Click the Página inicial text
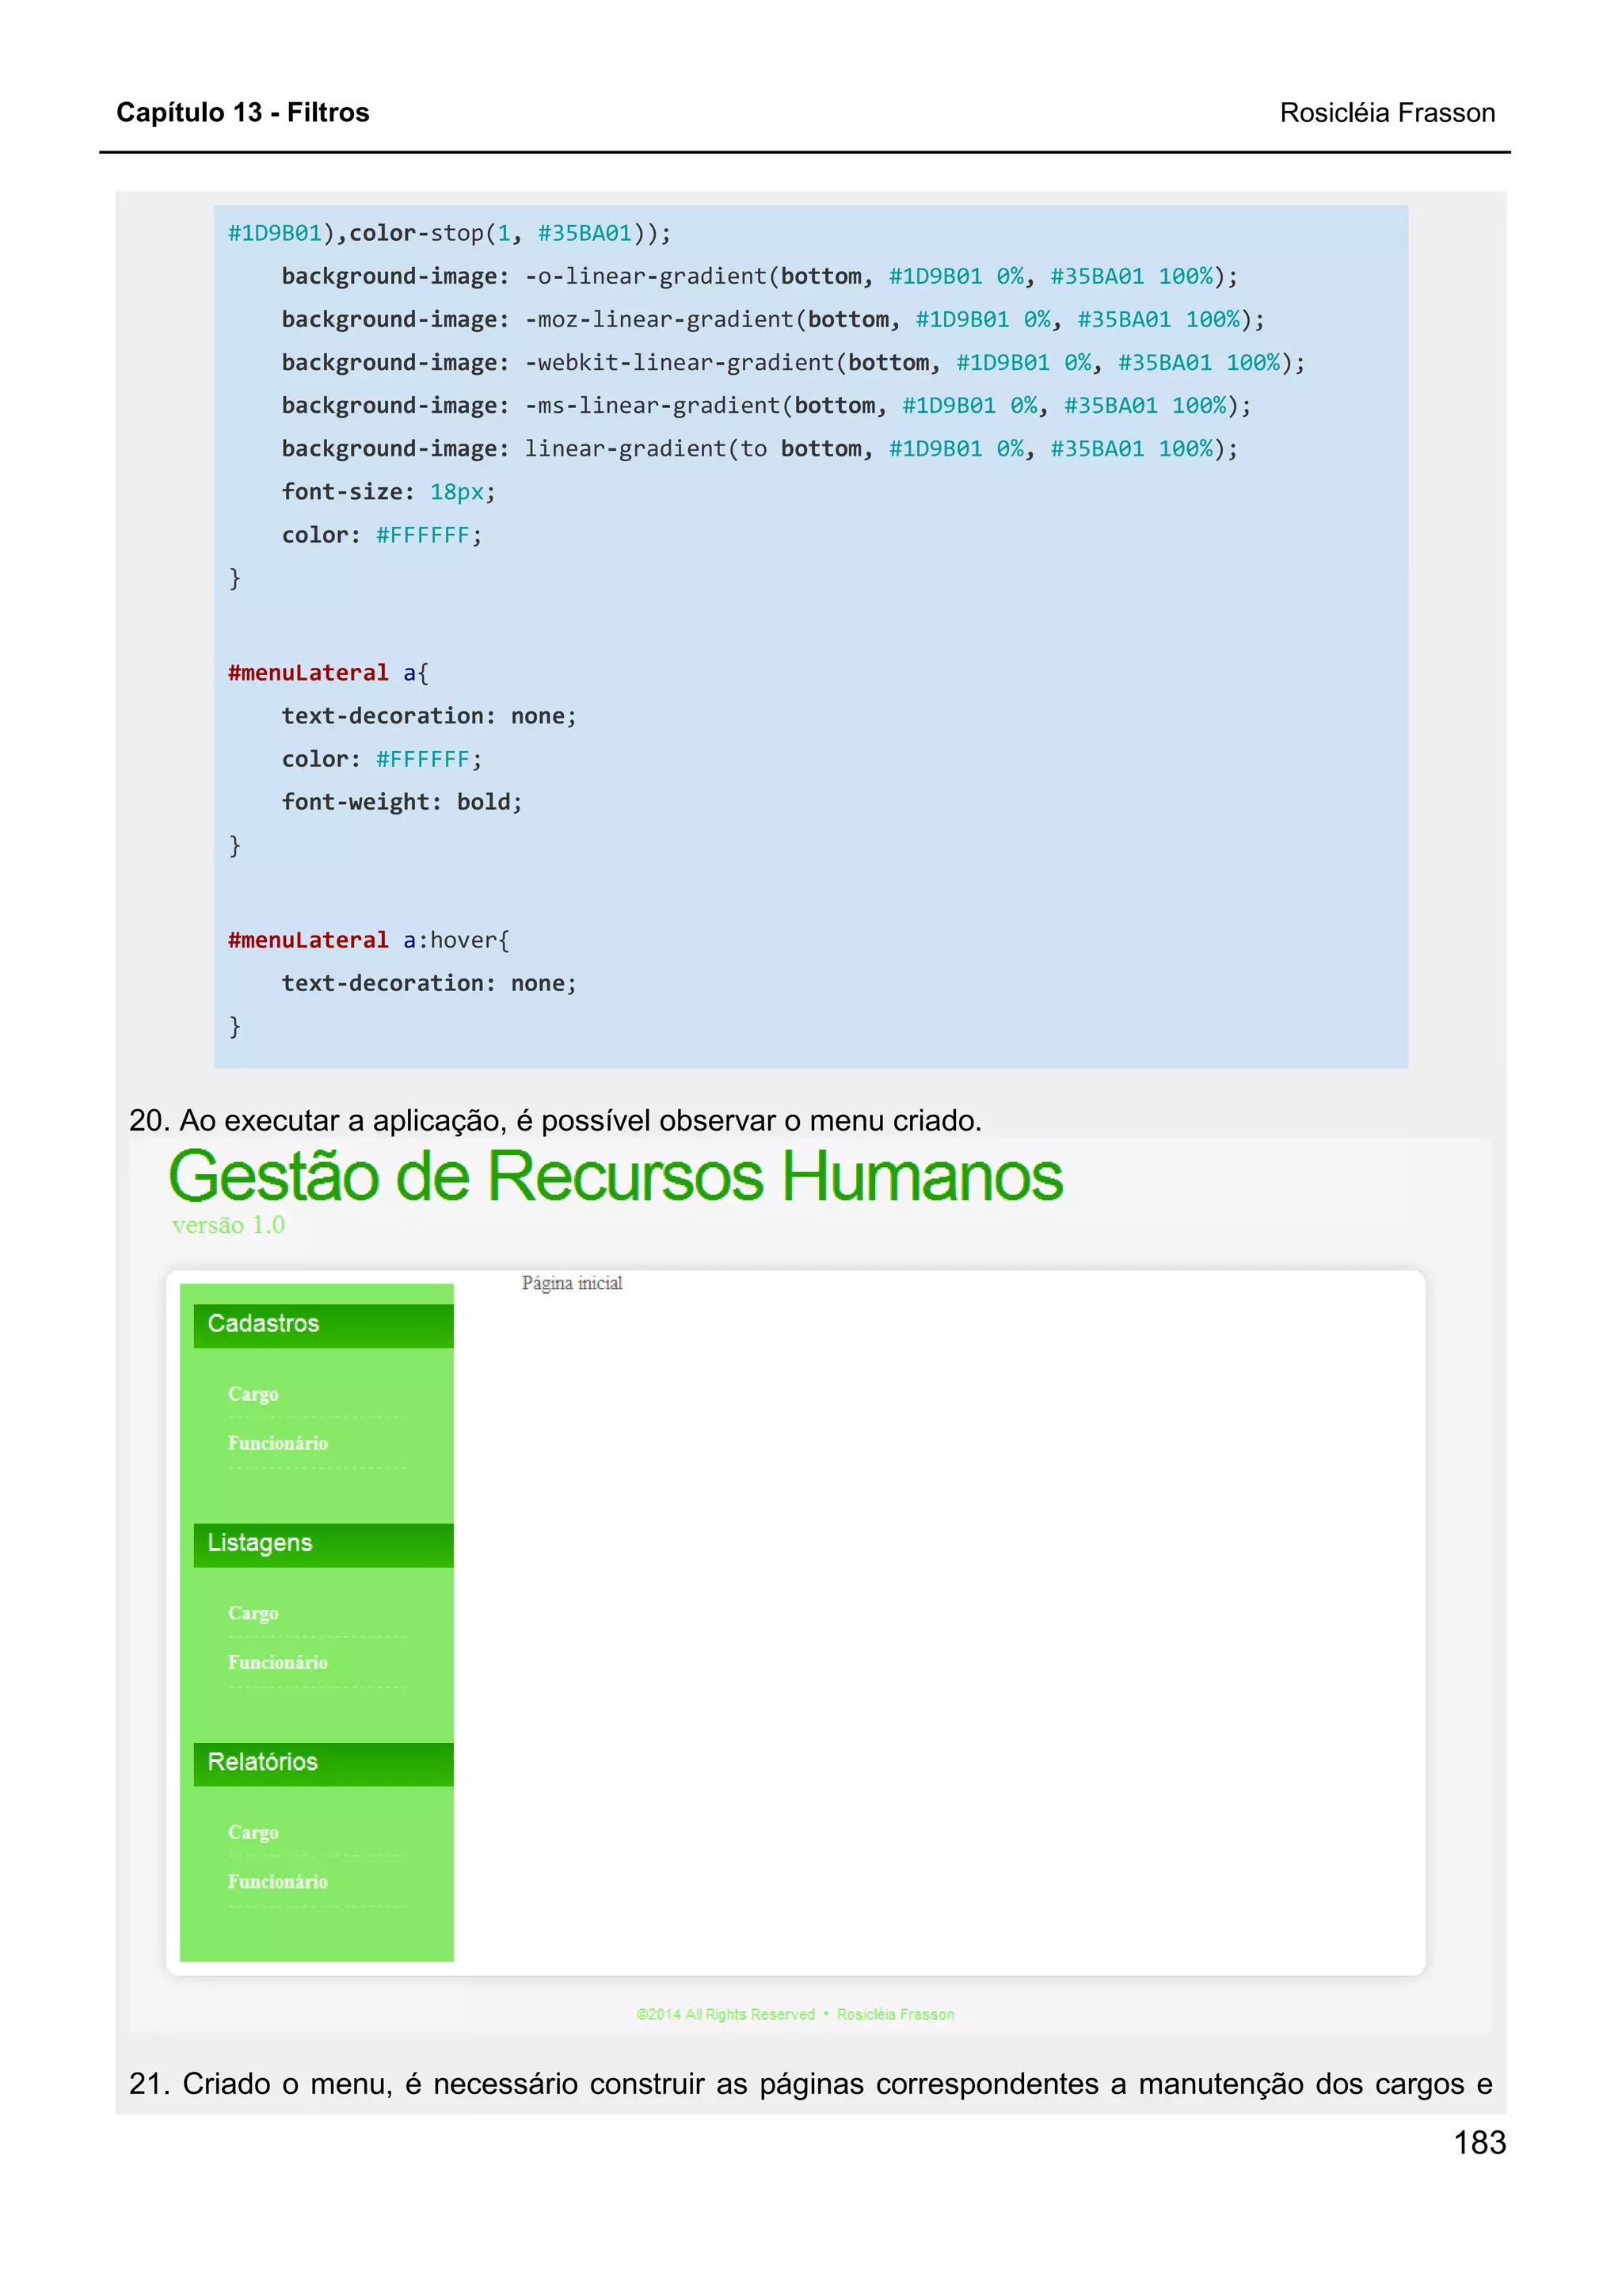This screenshot has height=2296, width=1622. [572, 1283]
